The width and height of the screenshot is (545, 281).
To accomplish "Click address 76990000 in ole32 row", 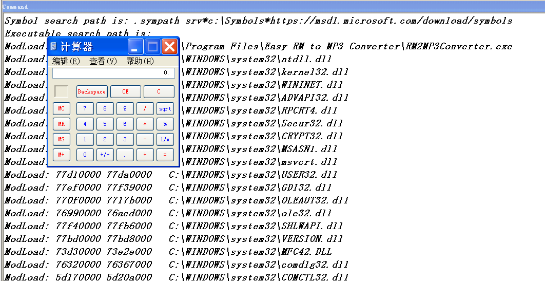I will tap(79, 213).
